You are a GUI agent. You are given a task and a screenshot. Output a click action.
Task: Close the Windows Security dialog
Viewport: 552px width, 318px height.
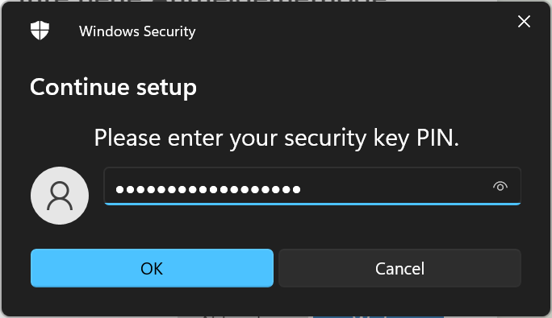524,22
